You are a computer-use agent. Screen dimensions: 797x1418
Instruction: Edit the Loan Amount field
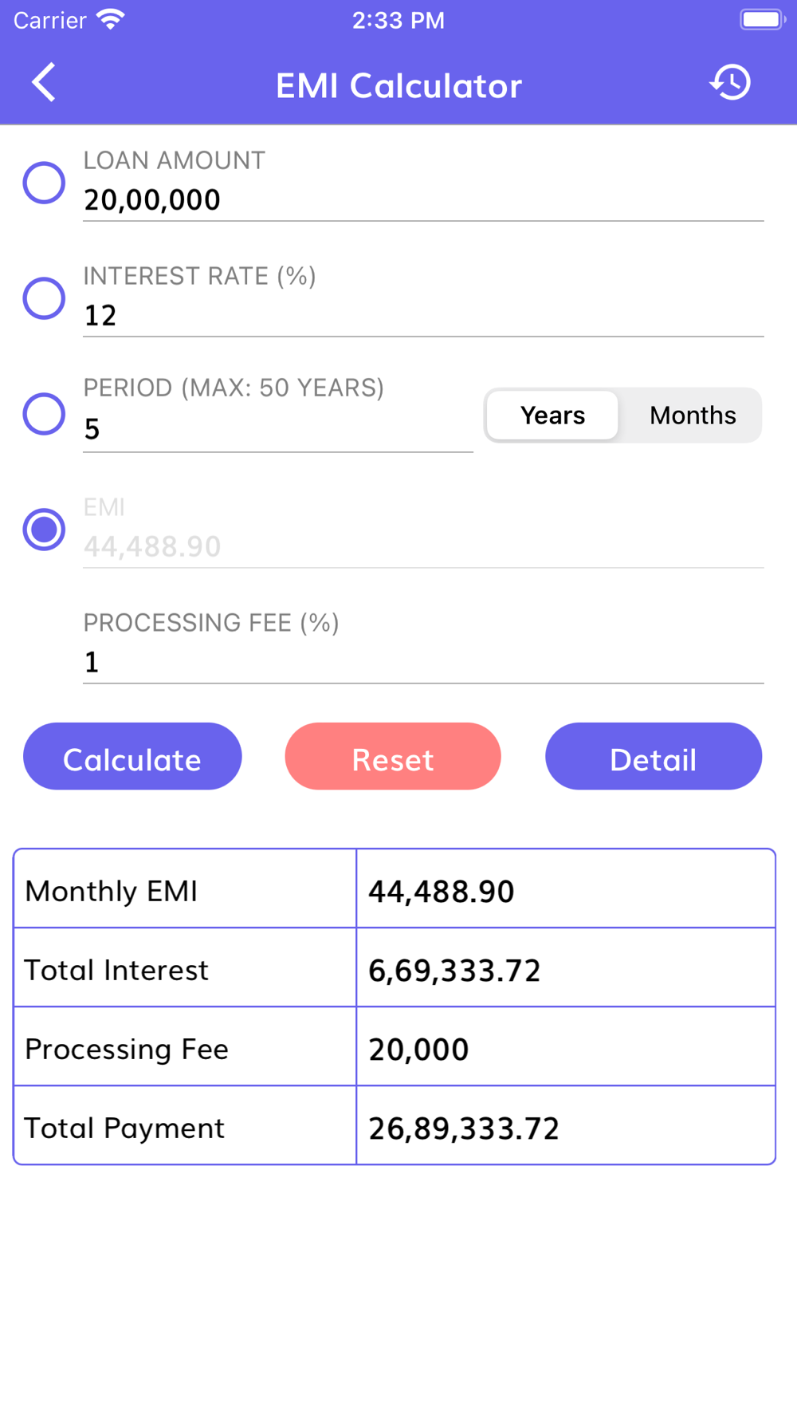pyautogui.click(x=422, y=199)
